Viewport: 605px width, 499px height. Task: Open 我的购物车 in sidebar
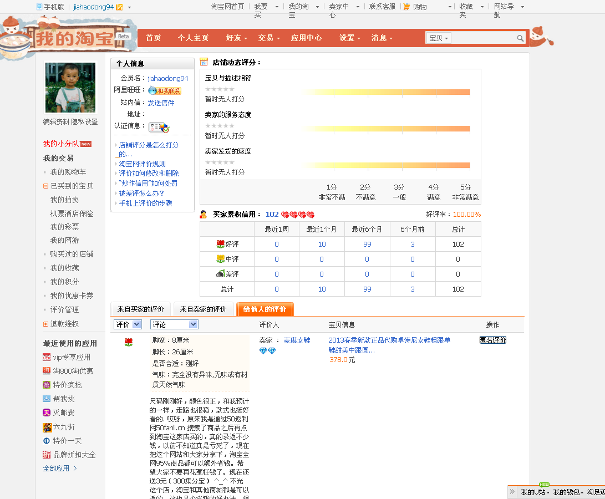click(68, 172)
